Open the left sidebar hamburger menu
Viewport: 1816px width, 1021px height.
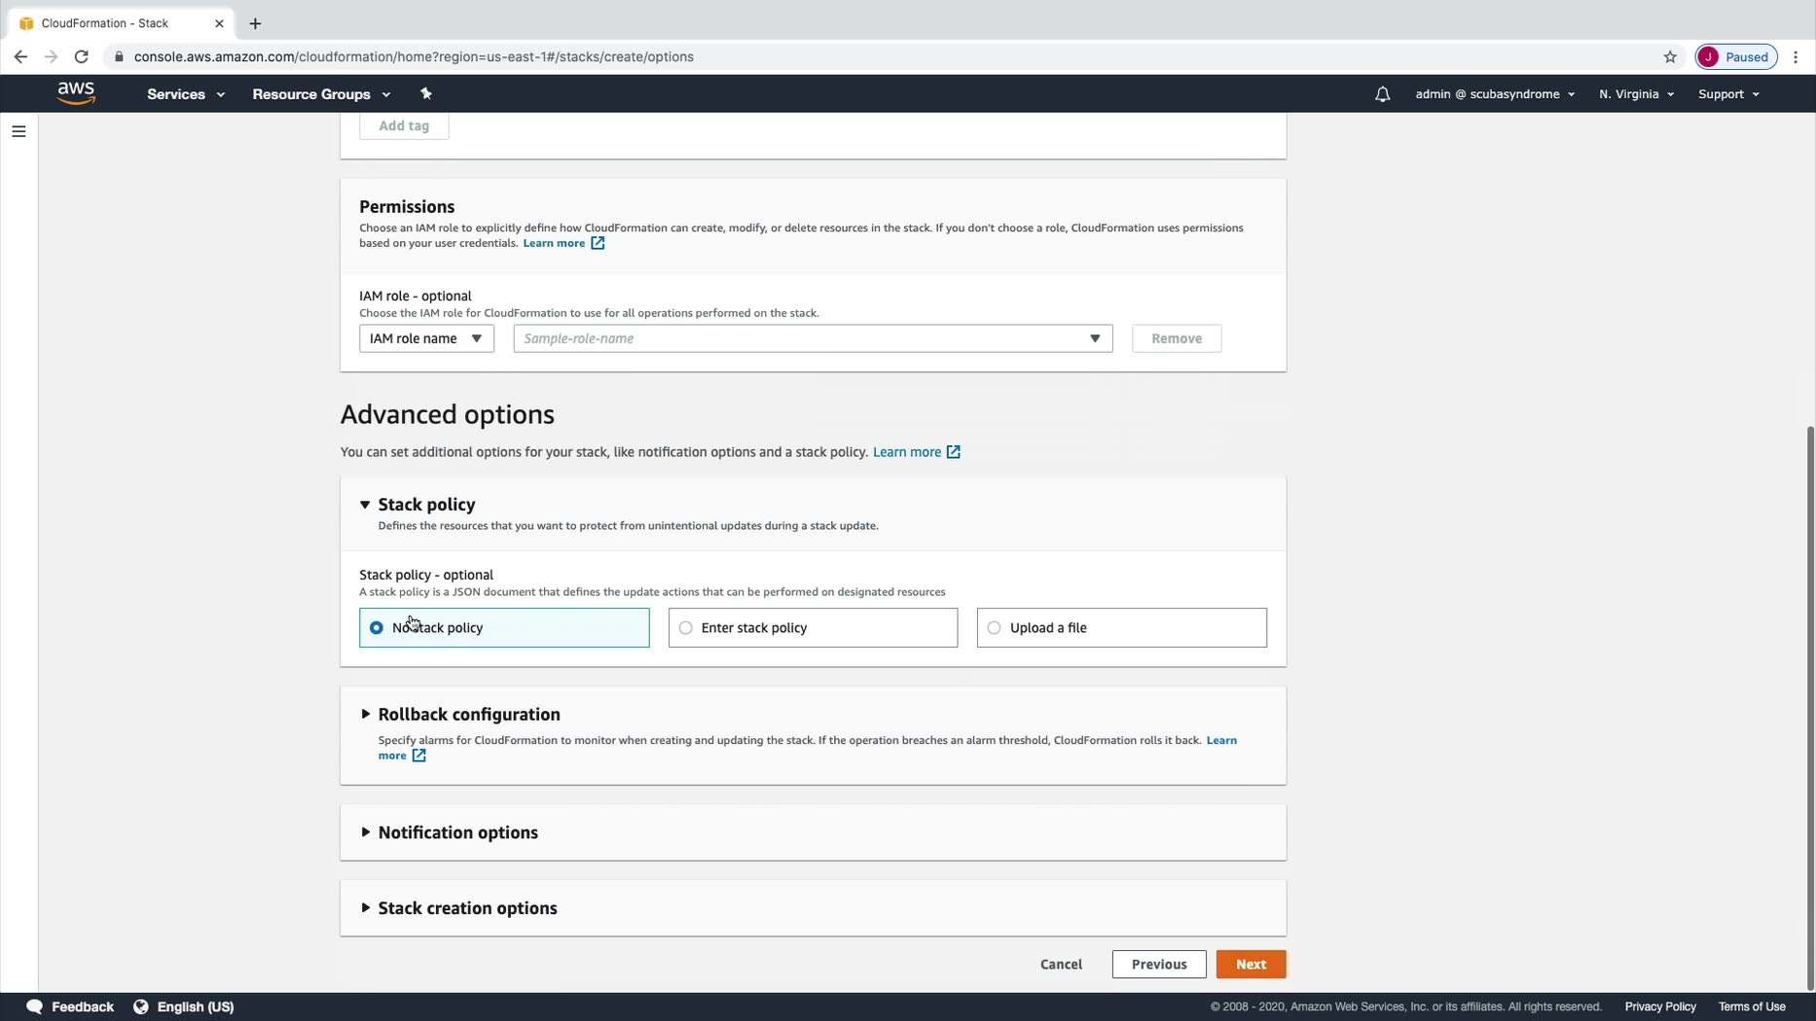coord(18,131)
